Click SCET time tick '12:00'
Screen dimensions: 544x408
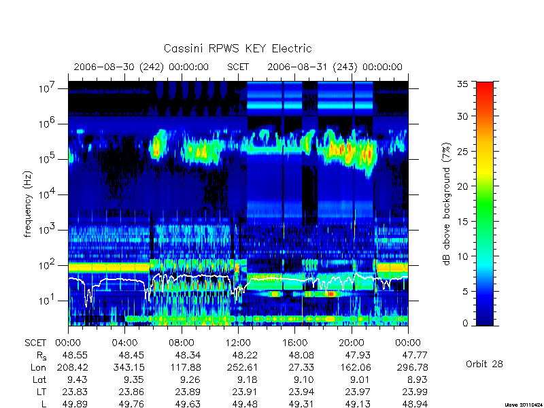click(238, 343)
